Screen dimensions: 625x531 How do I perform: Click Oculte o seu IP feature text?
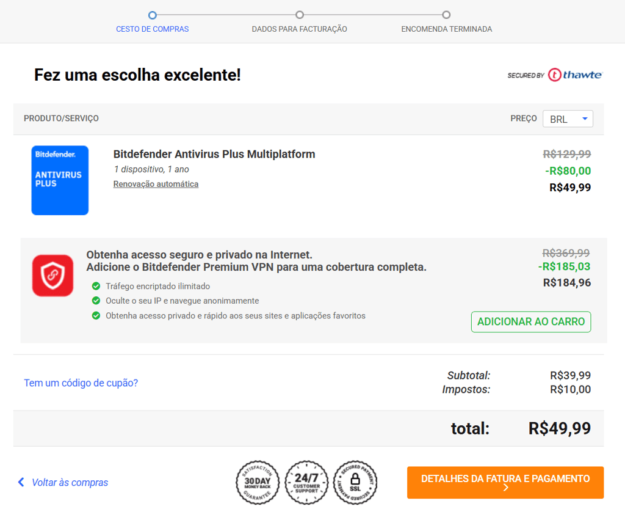coord(182,301)
